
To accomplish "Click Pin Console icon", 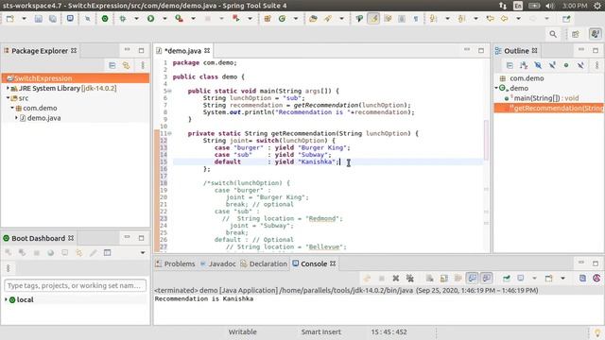I will tap(507, 279).
